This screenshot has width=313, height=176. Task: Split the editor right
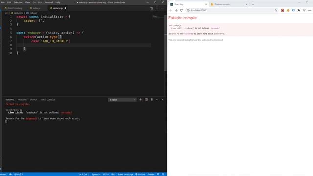tap(157, 8)
